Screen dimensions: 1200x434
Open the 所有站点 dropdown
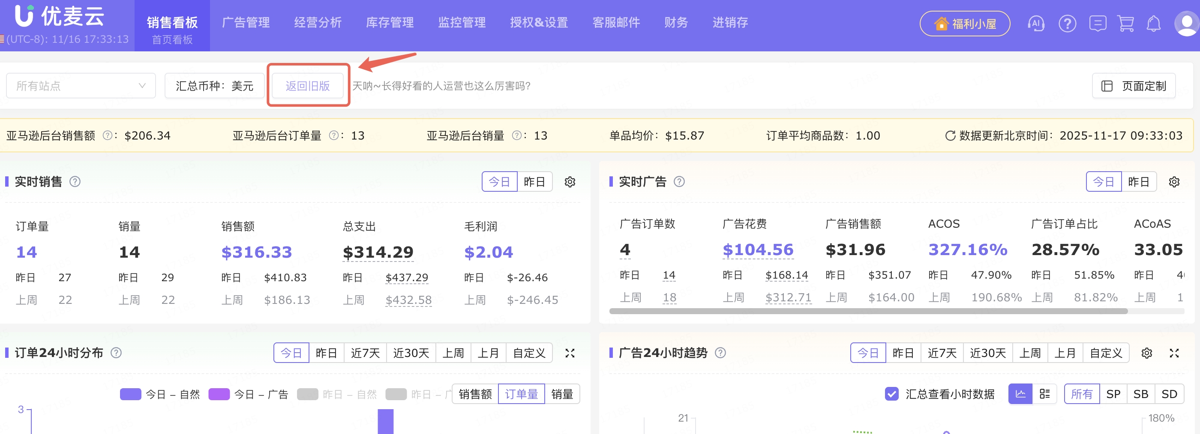coord(81,86)
